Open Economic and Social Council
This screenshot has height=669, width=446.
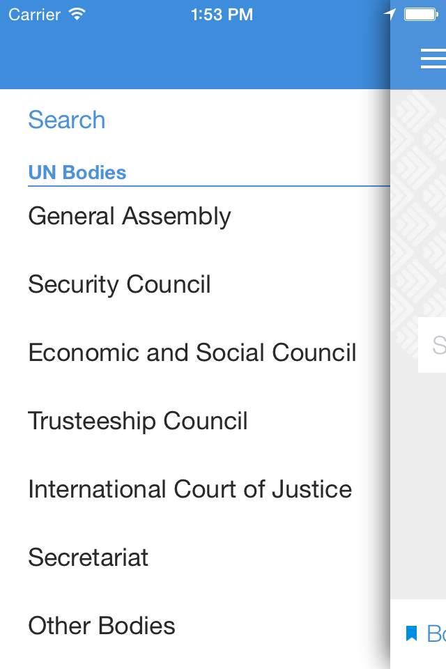pos(192,353)
